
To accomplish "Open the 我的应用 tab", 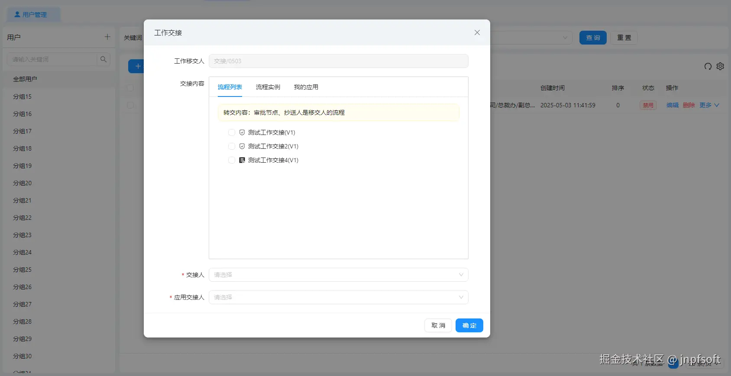I will click(306, 87).
